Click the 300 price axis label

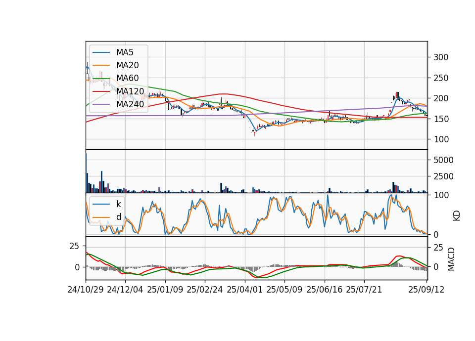441,57
